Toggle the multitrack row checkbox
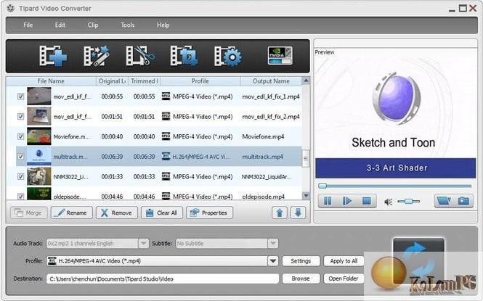Image resolution: width=483 pixels, height=301 pixels. click(20, 157)
